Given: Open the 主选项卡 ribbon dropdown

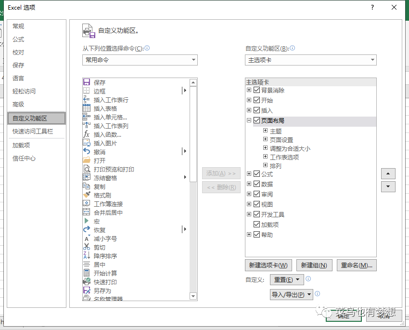Looking at the screenshot, I should tap(311, 60).
